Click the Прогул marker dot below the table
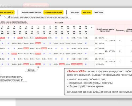Image resolution: width=132 pixels, height=106 pixels. point(38,67)
